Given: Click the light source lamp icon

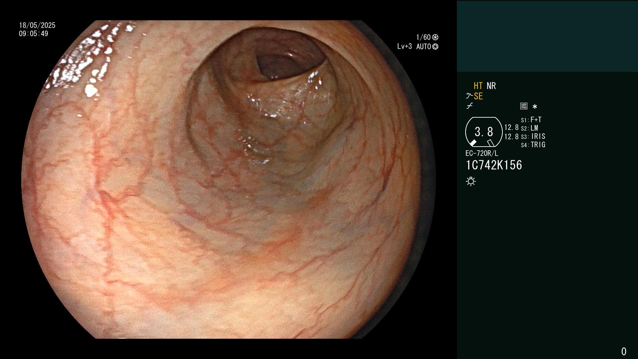Looking at the screenshot, I should (x=471, y=181).
